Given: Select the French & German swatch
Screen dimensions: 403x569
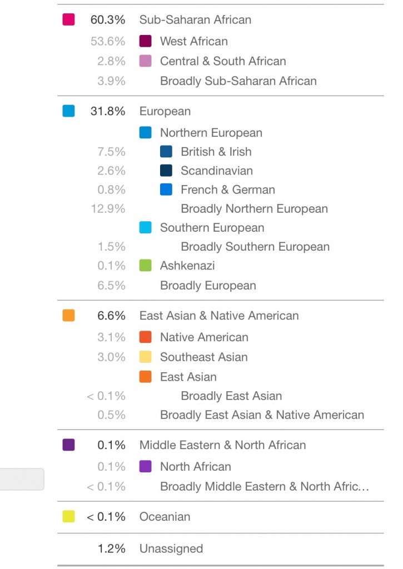Looking at the screenshot, I should (x=166, y=189).
